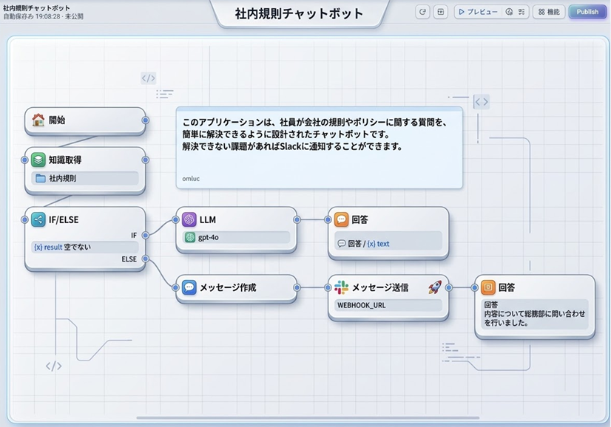Click the メッセージ作成 input handle
The image size is (611, 427).
pos(175,287)
